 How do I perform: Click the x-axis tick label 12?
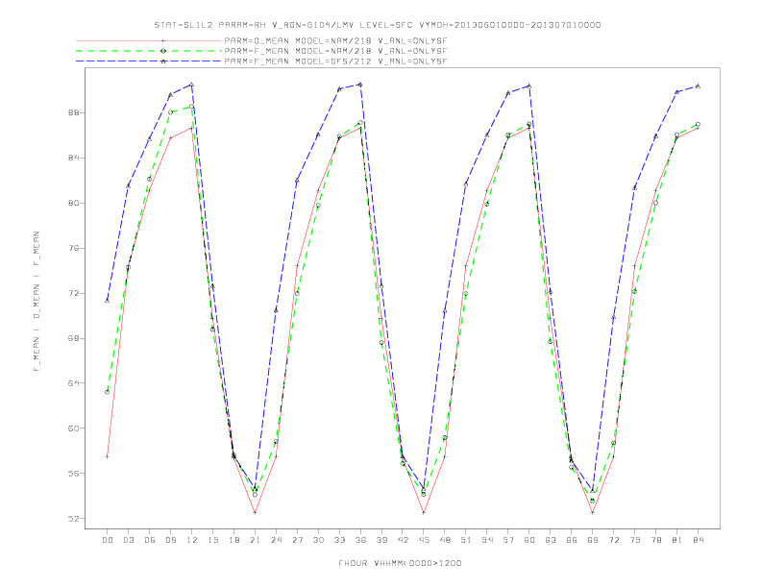[x=192, y=540]
